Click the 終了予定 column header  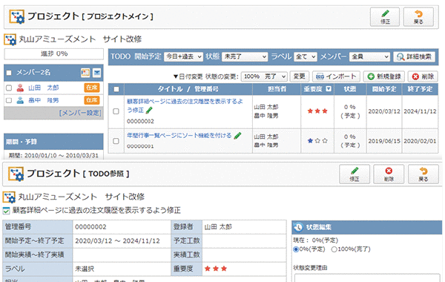tap(420, 89)
